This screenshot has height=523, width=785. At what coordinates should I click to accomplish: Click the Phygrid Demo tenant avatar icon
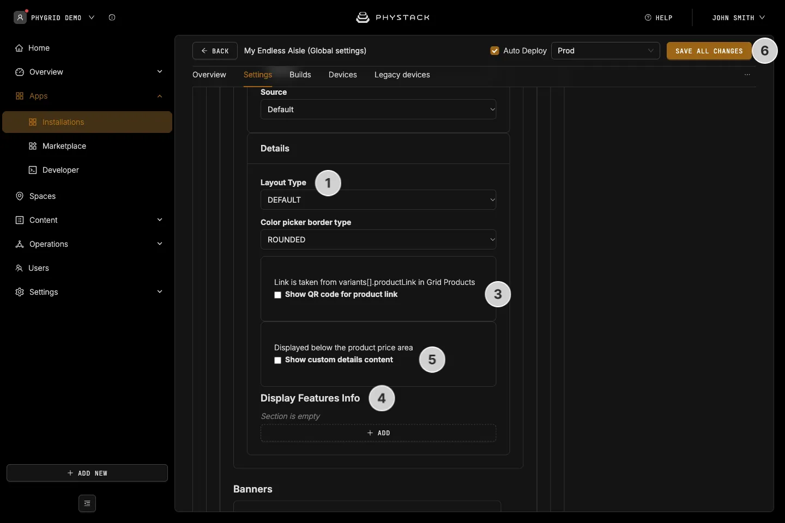[20, 17]
